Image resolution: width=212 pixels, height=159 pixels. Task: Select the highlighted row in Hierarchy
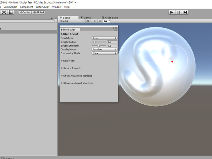28,32
